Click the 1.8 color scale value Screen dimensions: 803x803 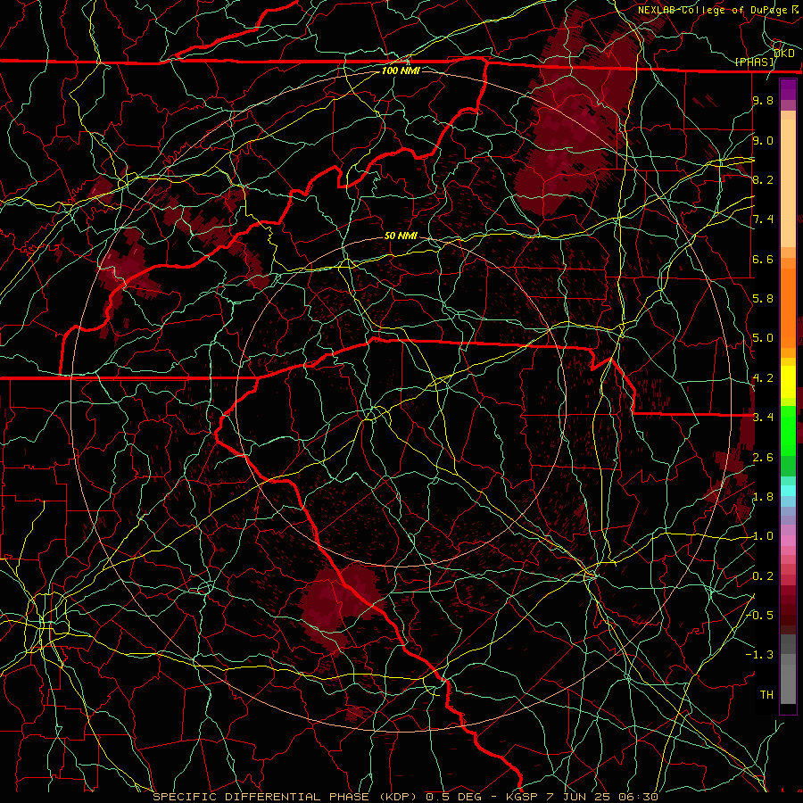point(763,497)
